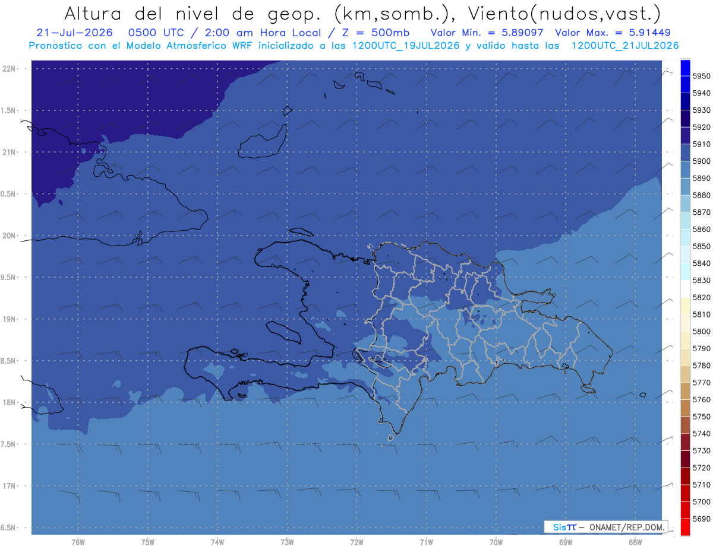Click the 5810 colorbar label
This screenshot has width=713, height=550.
701,314
